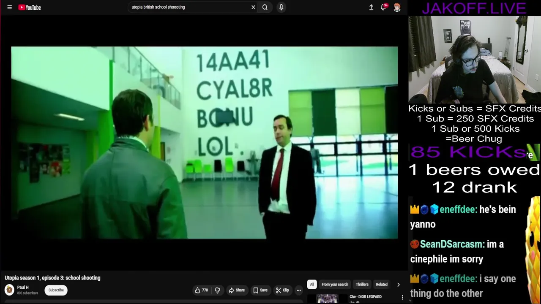Clear the search box with the X

pos(253,7)
